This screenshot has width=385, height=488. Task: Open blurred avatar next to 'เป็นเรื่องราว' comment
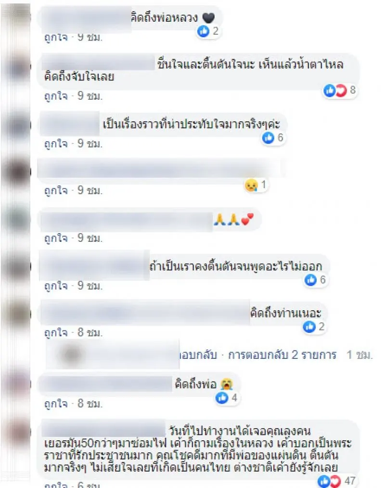coord(16,125)
